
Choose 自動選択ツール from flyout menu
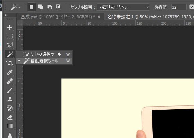[x=44, y=61]
